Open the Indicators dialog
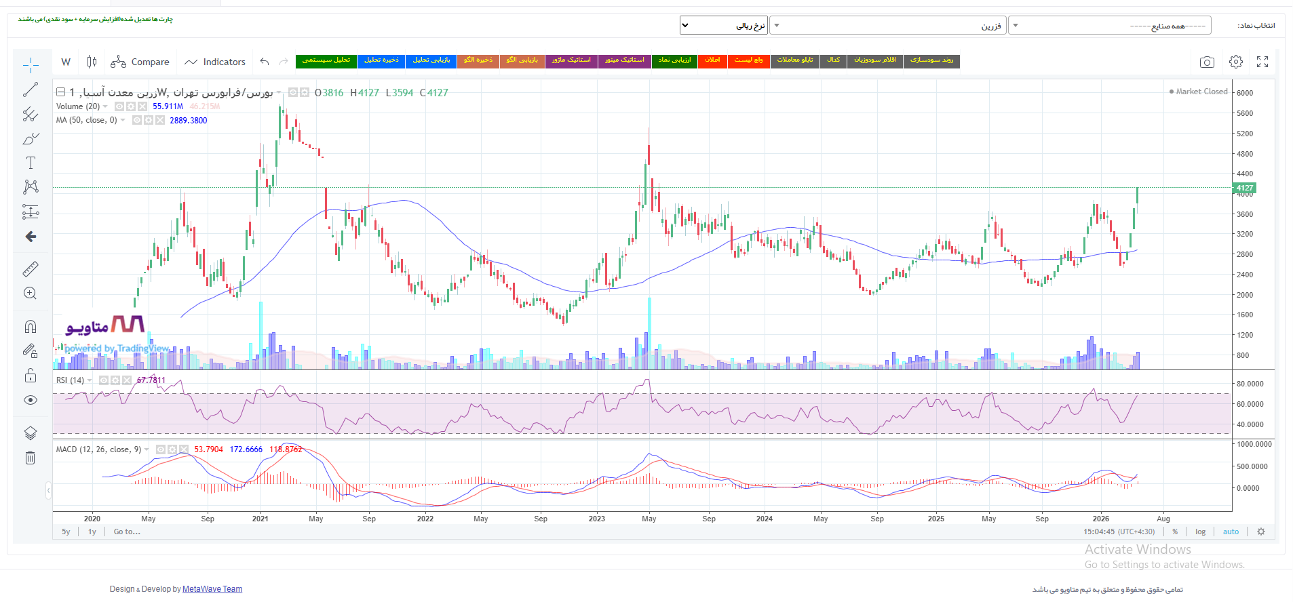The width and height of the screenshot is (1293, 602). [215, 62]
